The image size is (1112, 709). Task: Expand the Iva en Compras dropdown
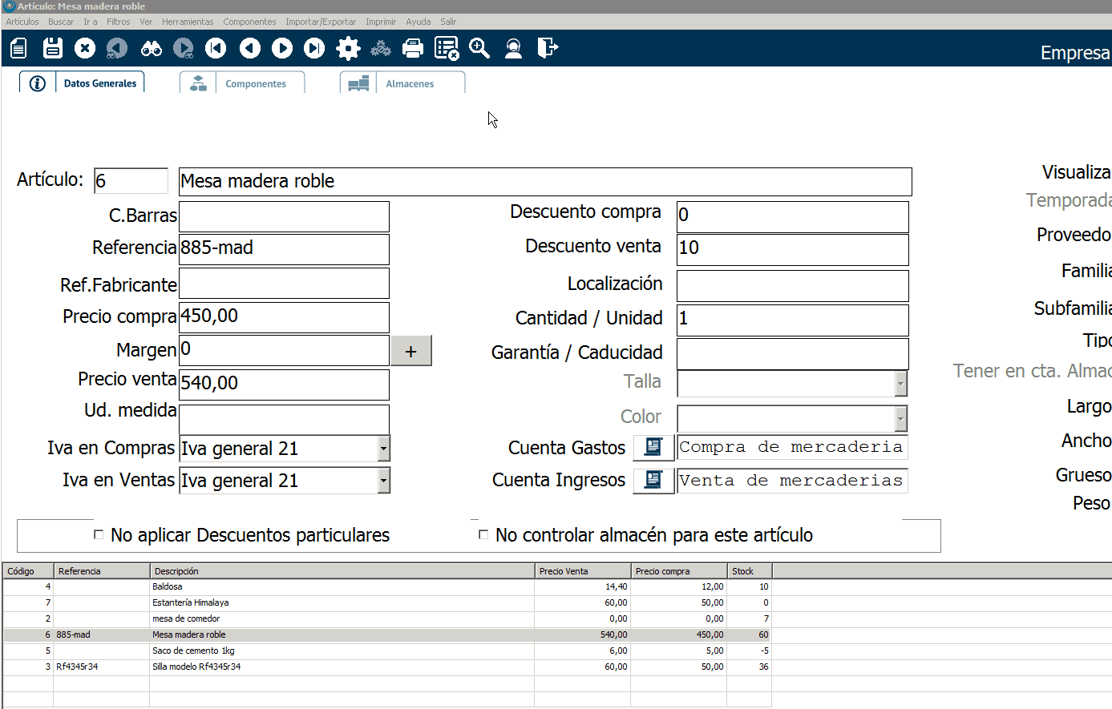[x=383, y=449]
